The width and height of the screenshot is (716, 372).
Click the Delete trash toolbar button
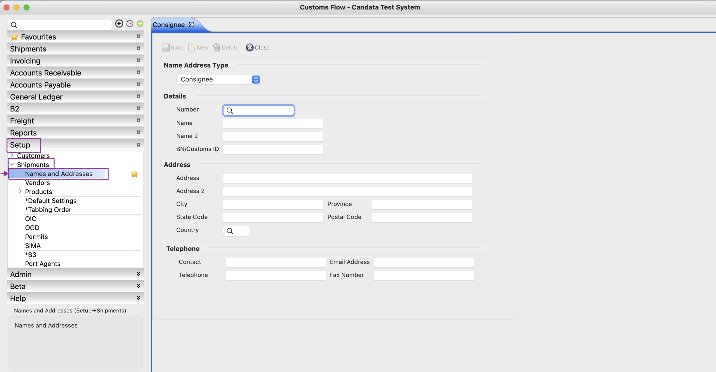[226, 47]
